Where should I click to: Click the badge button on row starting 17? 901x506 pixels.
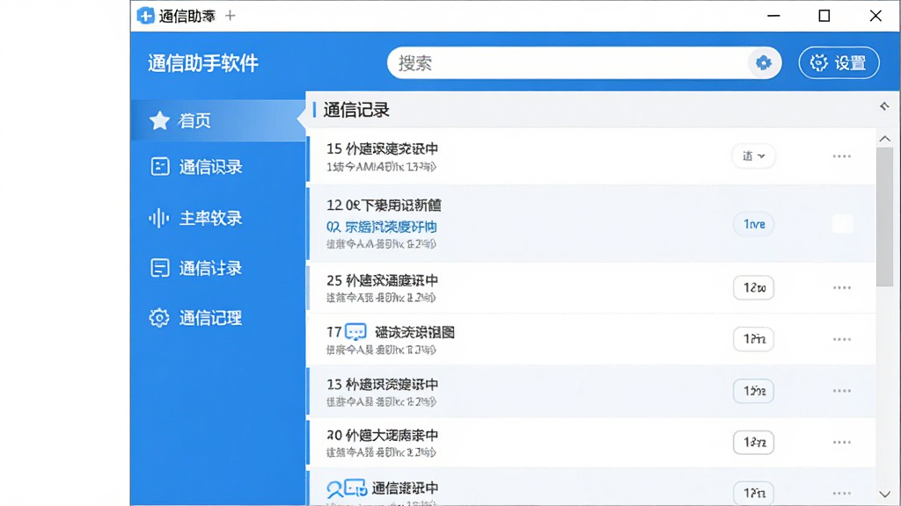pos(753,339)
